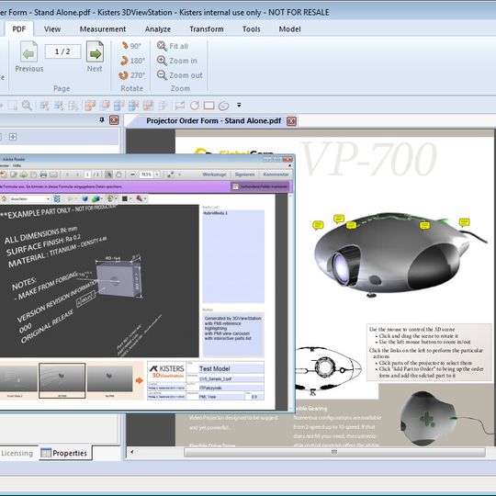Click the left scroll arrow of horizontal scrollbar
The image size is (496, 496).
pos(132,452)
